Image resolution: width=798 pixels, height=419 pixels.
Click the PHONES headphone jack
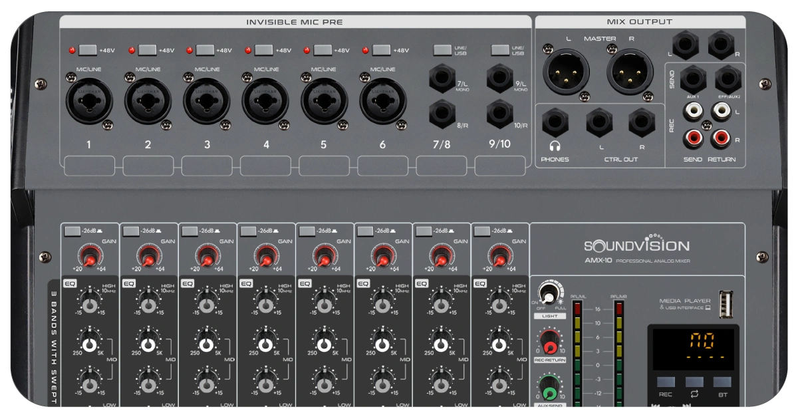click(555, 124)
